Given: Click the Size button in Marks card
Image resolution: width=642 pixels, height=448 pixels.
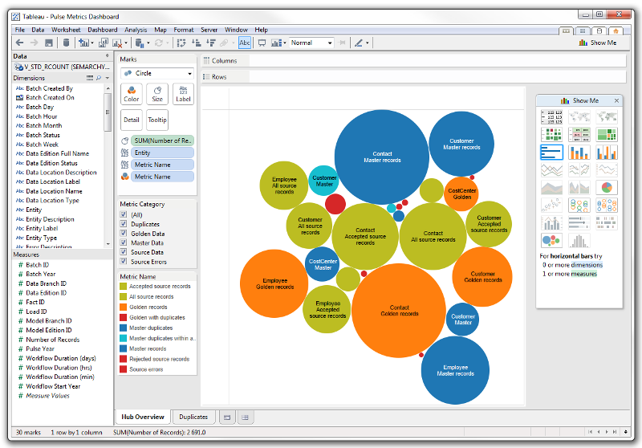Looking at the screenshot, I should point(157,94).
